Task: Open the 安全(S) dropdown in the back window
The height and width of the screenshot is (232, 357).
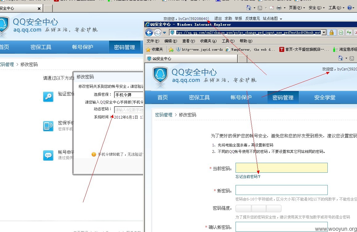Action: click(317, 8)
